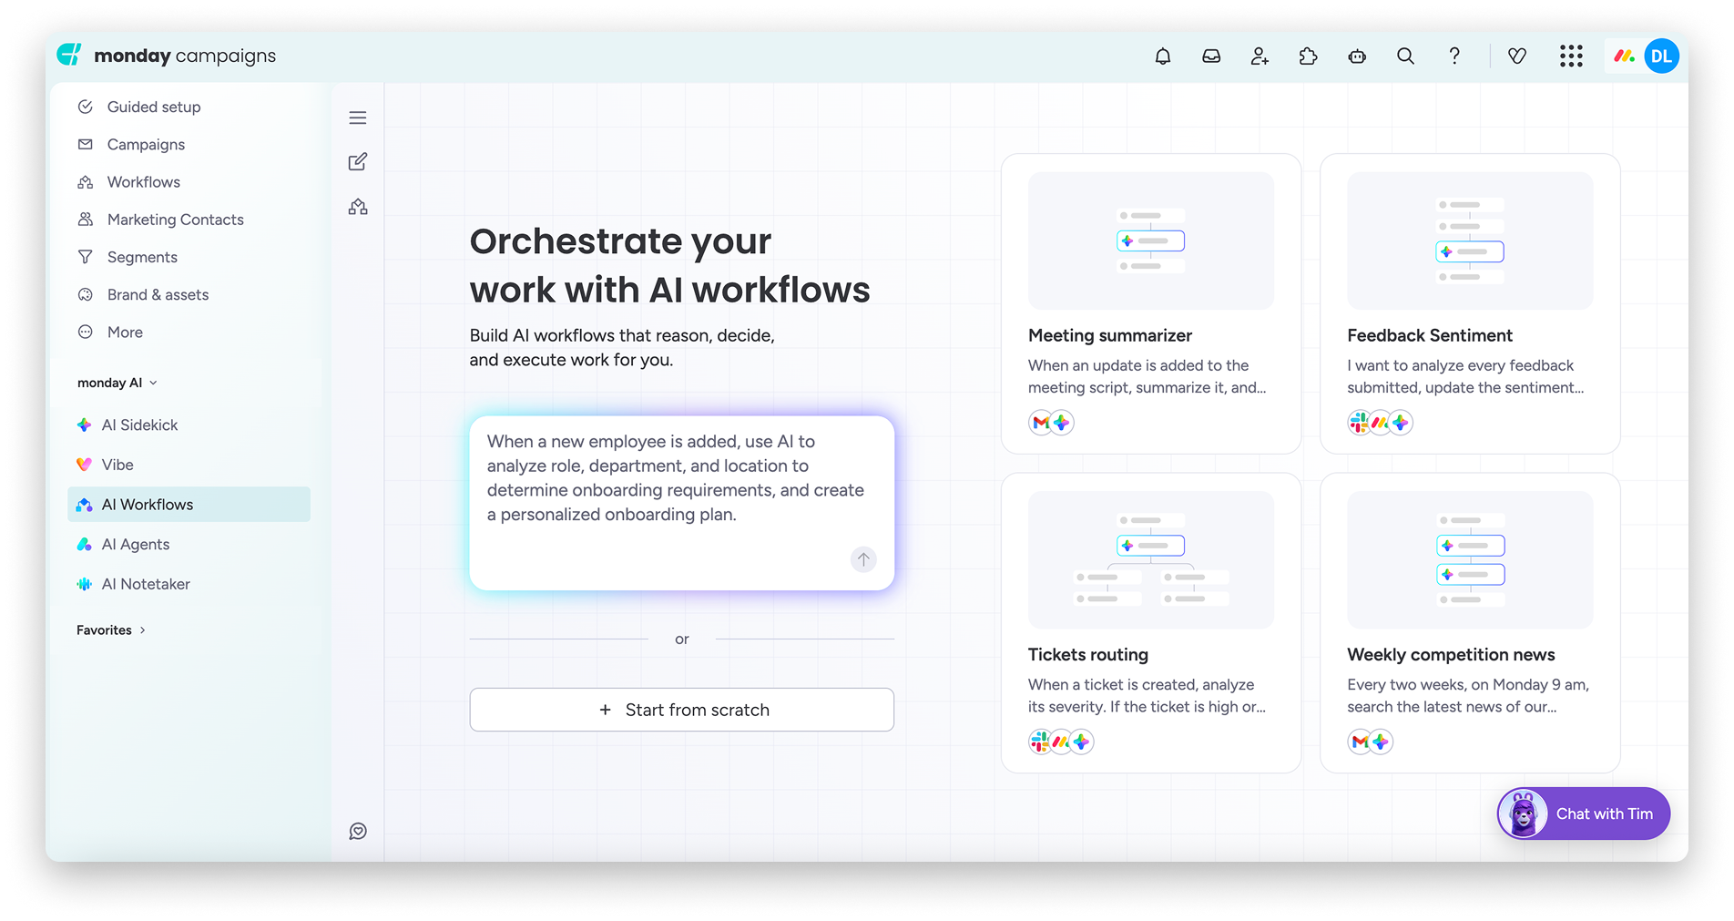The image size is (1734, 921).
Task: Open the Tickets routing template title
Action: coord(1088,655)
